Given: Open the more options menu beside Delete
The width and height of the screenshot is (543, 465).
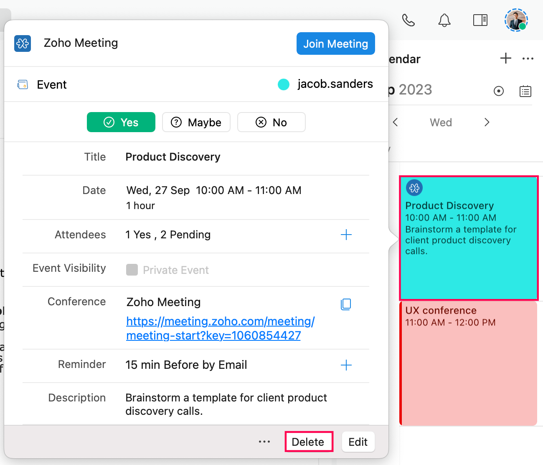Looking at the screenshot, I should click(264, 442).
